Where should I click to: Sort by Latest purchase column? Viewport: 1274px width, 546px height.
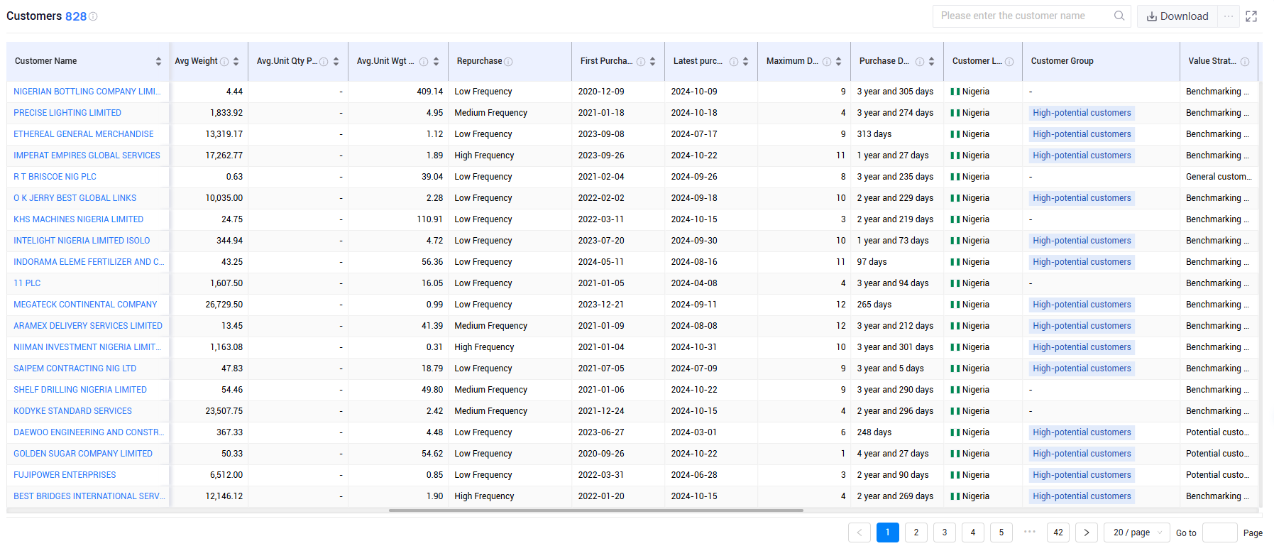pyautogui.click(x=745, y=62)
